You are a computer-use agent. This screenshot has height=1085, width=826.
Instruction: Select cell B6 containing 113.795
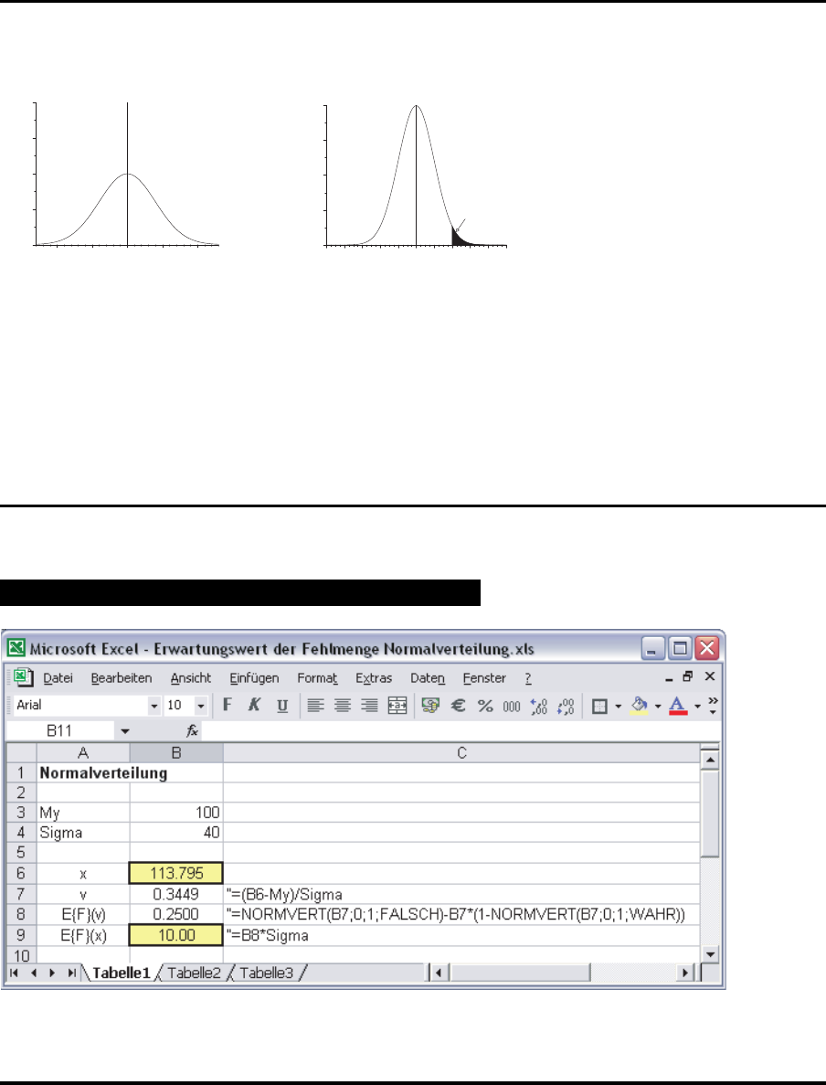(176, 872)
